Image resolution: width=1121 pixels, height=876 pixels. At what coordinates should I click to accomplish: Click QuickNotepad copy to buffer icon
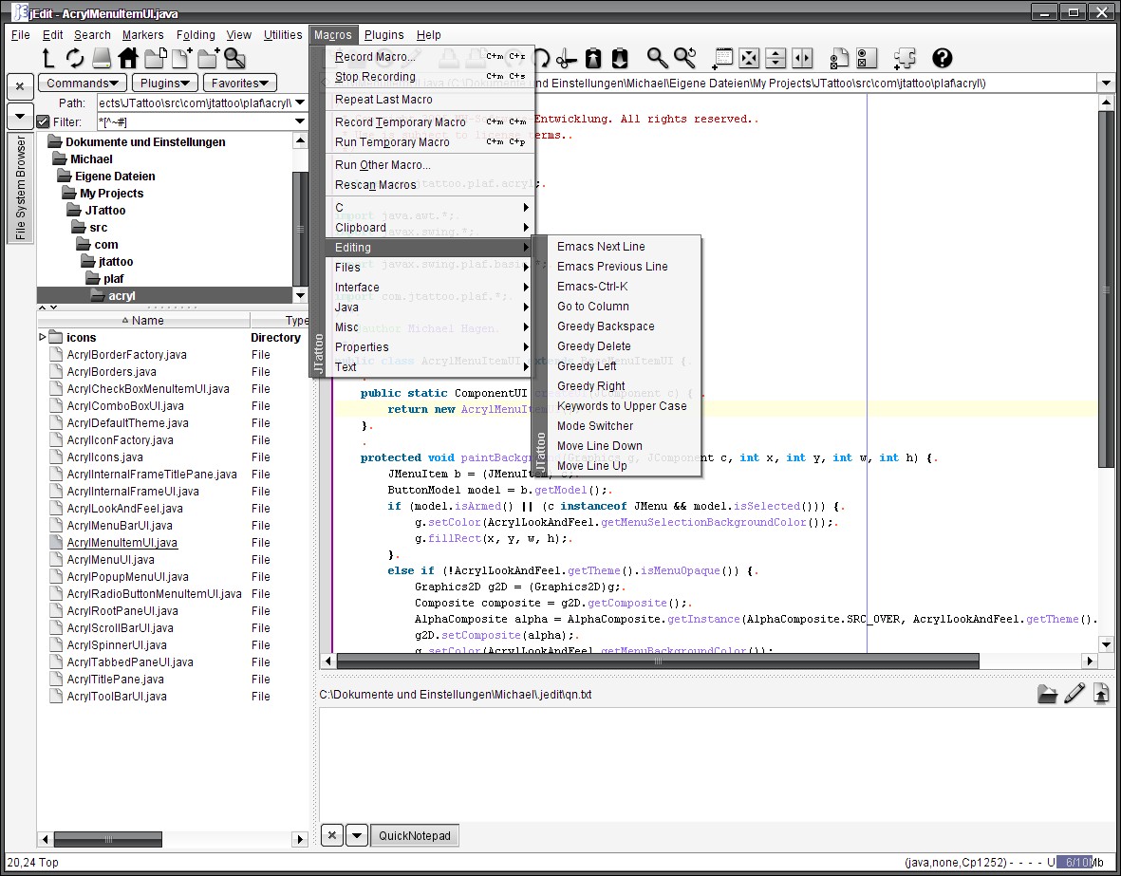(1101, 694)
